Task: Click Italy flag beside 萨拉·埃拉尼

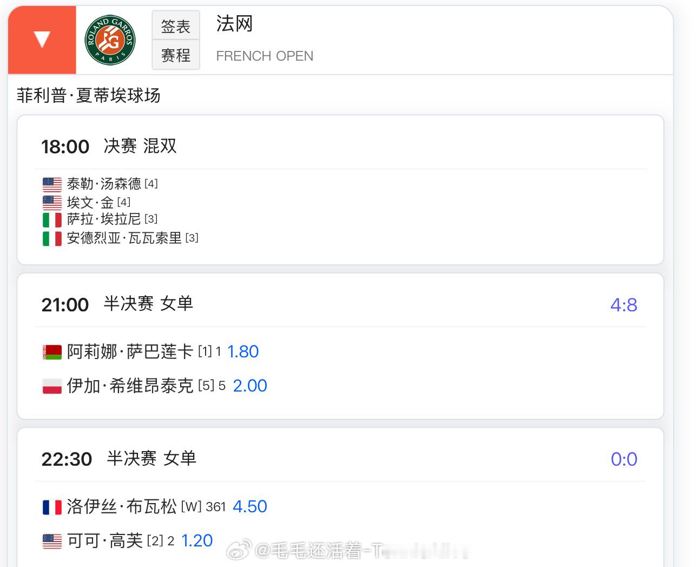Action: 52,220
